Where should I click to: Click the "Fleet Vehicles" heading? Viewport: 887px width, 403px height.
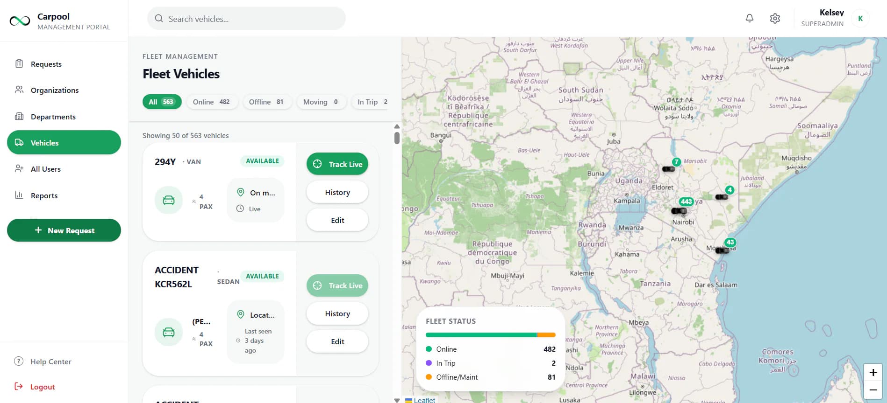[x=181, y=74]
